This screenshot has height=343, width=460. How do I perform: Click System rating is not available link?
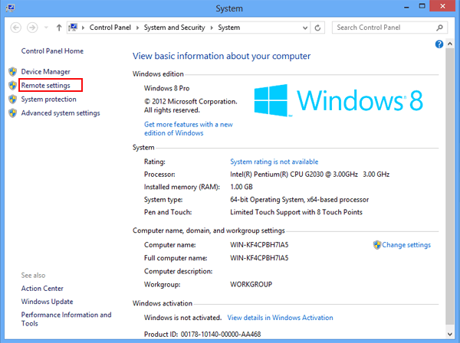tap(274, 162)
